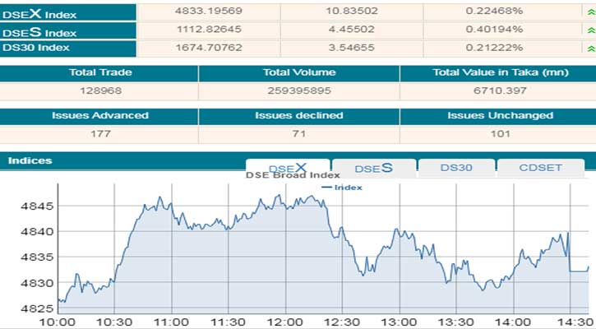Click the Total Value in Taka header

[x=497, y=73]
